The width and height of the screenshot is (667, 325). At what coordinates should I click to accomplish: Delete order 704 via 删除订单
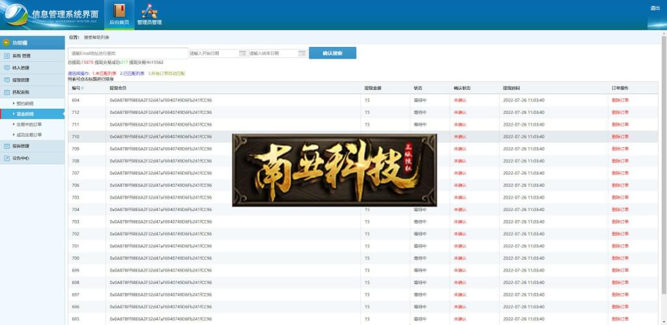[x=620, y=210]
